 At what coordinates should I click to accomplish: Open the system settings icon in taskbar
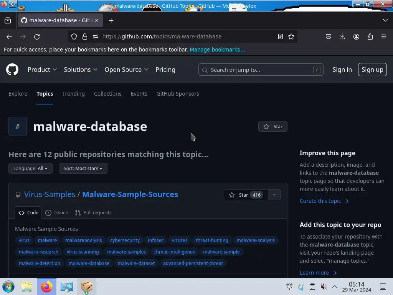(x=67, y=287)
